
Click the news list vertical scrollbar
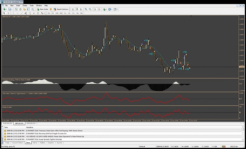243,134
